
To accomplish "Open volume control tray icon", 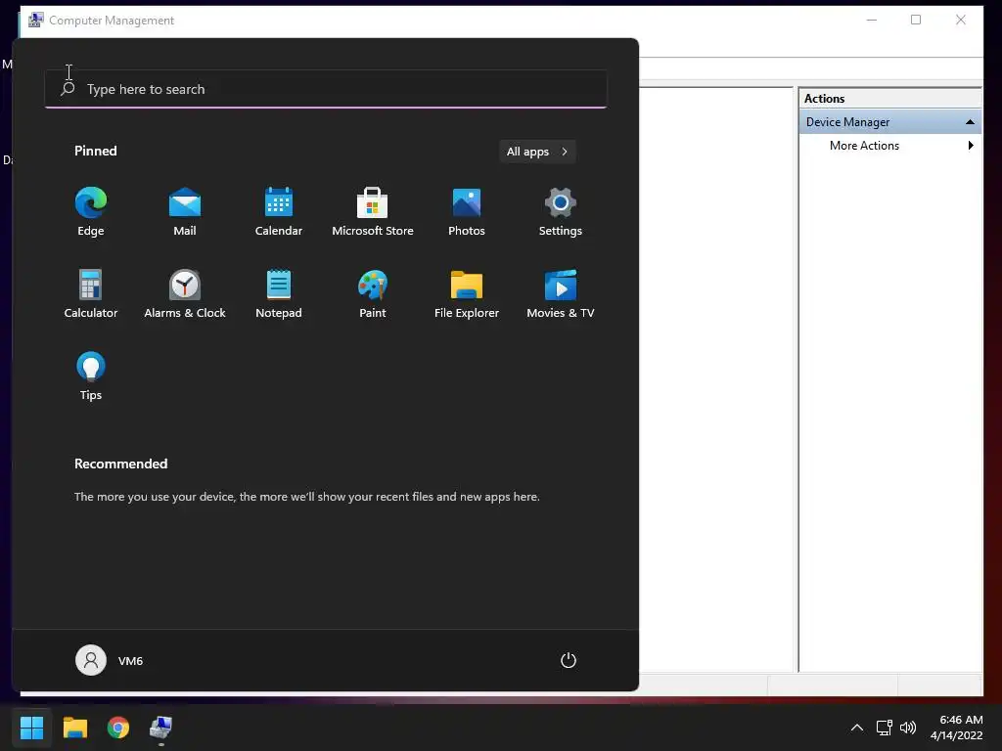I will coord(907,728).
